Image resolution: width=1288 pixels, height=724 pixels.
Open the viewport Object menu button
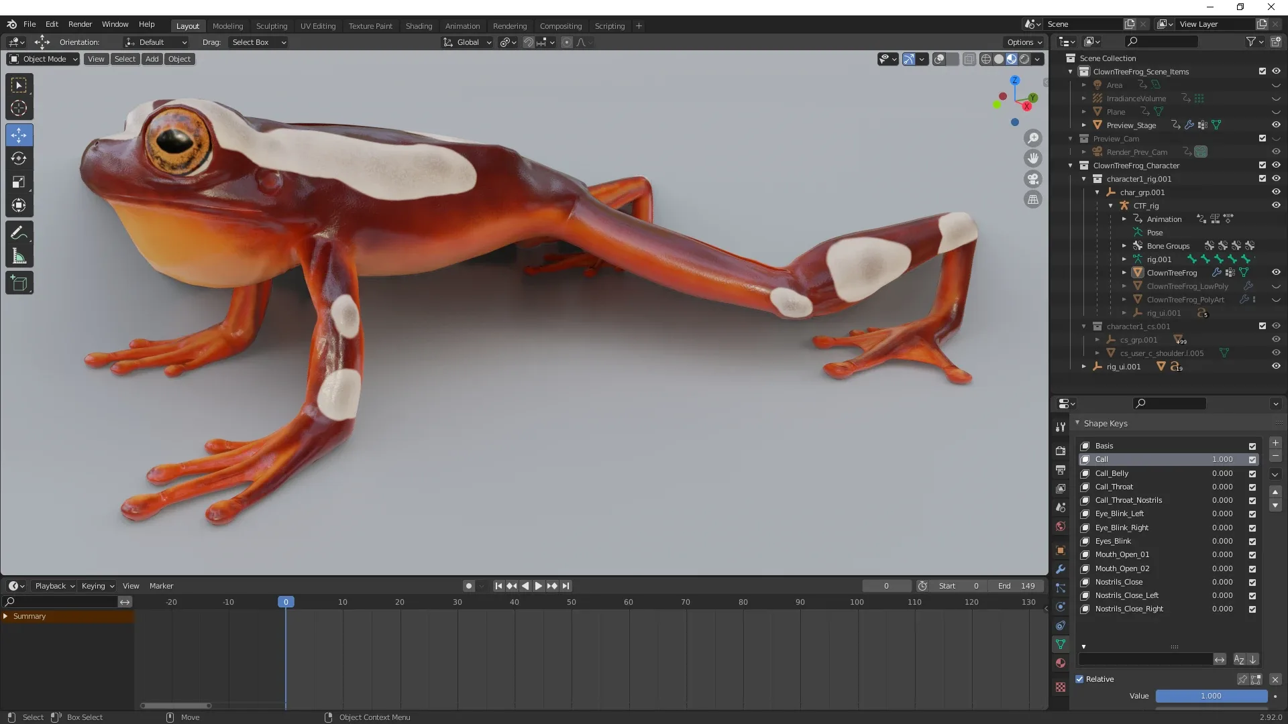click(x=179, y=59)
